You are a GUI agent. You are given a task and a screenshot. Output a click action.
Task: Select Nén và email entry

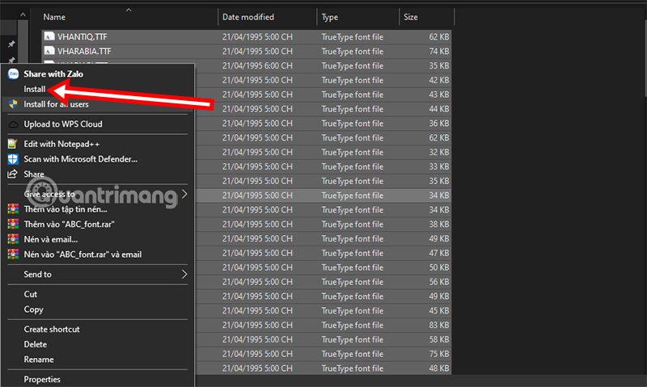[x=51, y=239]
